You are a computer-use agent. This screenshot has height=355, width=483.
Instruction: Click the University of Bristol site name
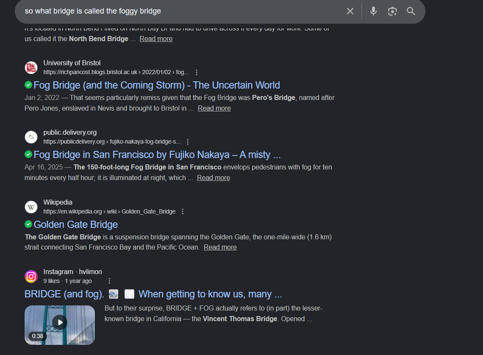[x=72, y=63]
